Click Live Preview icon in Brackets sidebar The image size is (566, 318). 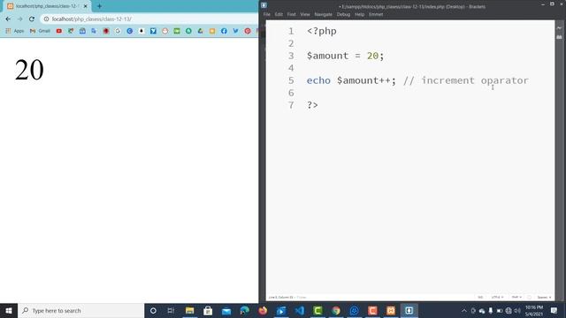coord(560,27)
